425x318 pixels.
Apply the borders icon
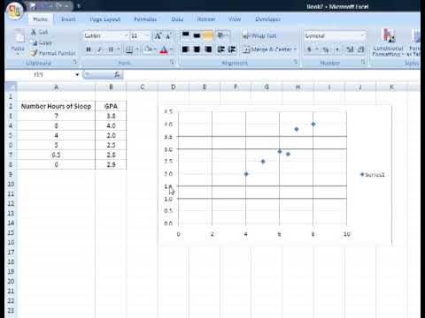click(129, 49)
